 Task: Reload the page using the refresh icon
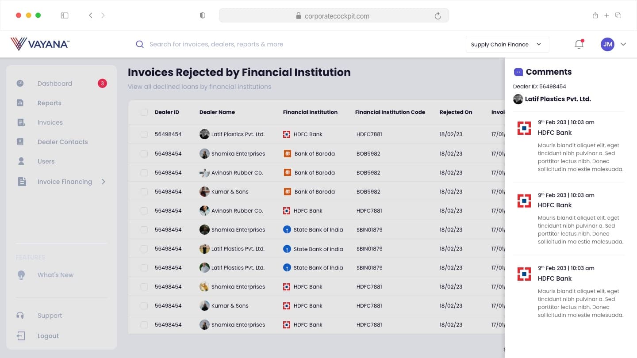(437, 16)
